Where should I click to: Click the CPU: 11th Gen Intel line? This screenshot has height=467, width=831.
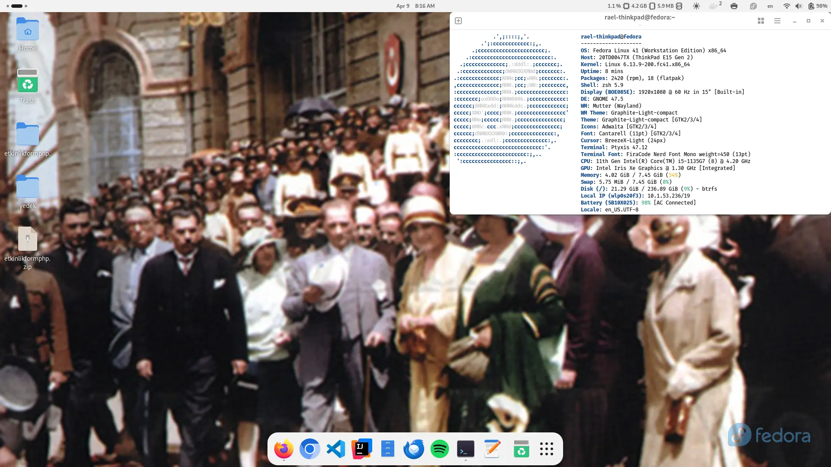[665, 161]
